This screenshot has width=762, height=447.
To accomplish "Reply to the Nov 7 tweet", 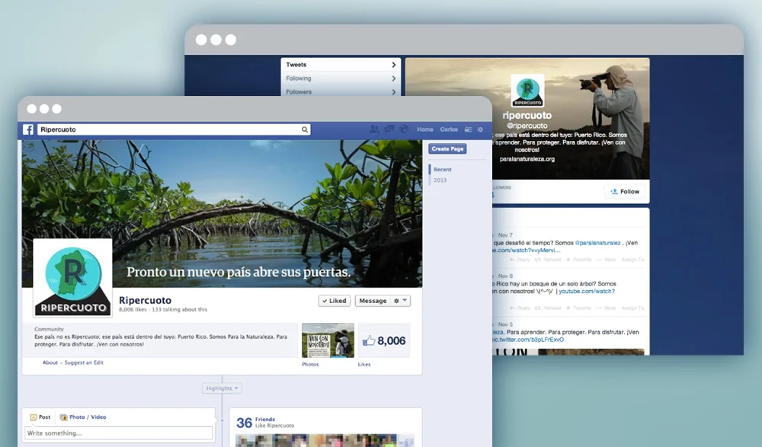I will pos(520,260).
